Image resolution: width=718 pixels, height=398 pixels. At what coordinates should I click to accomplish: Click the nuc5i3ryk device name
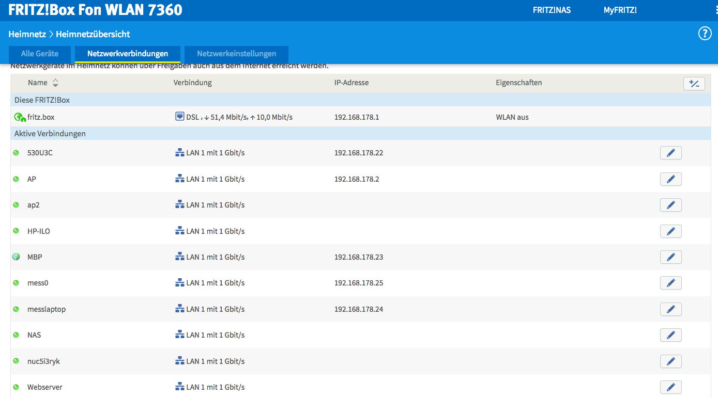click(x=43, y=361)
